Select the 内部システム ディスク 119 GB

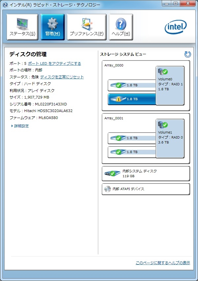[146, 174]
